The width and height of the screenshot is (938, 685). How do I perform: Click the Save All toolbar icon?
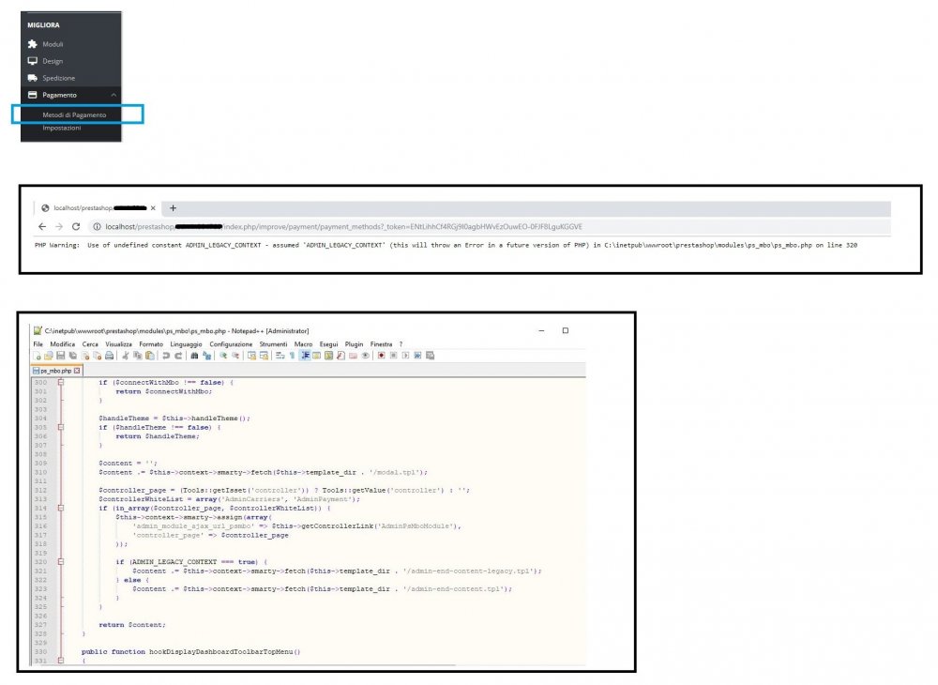click(72, 356)
